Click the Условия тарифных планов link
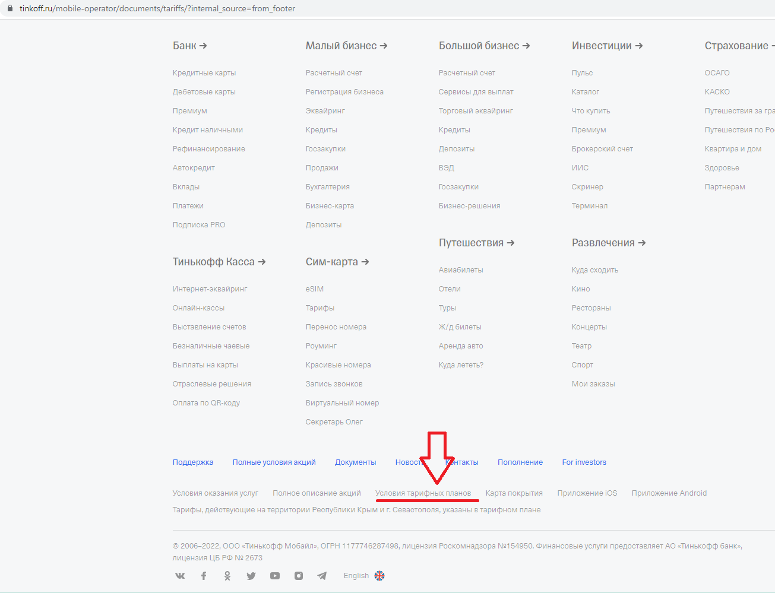This screenshot has height=593, width=775. click(x=423, y=493)
